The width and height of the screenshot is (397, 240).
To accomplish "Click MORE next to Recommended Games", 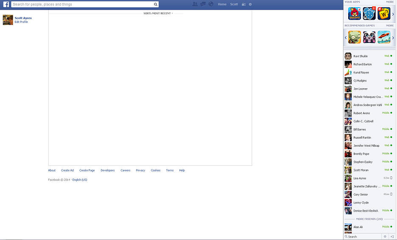I will (x=390, y=25).
